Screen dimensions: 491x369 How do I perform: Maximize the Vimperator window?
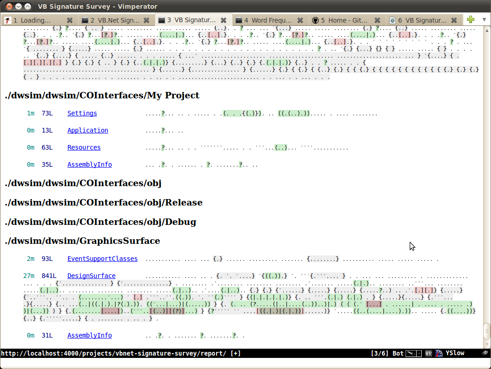[x=28, y=6]
